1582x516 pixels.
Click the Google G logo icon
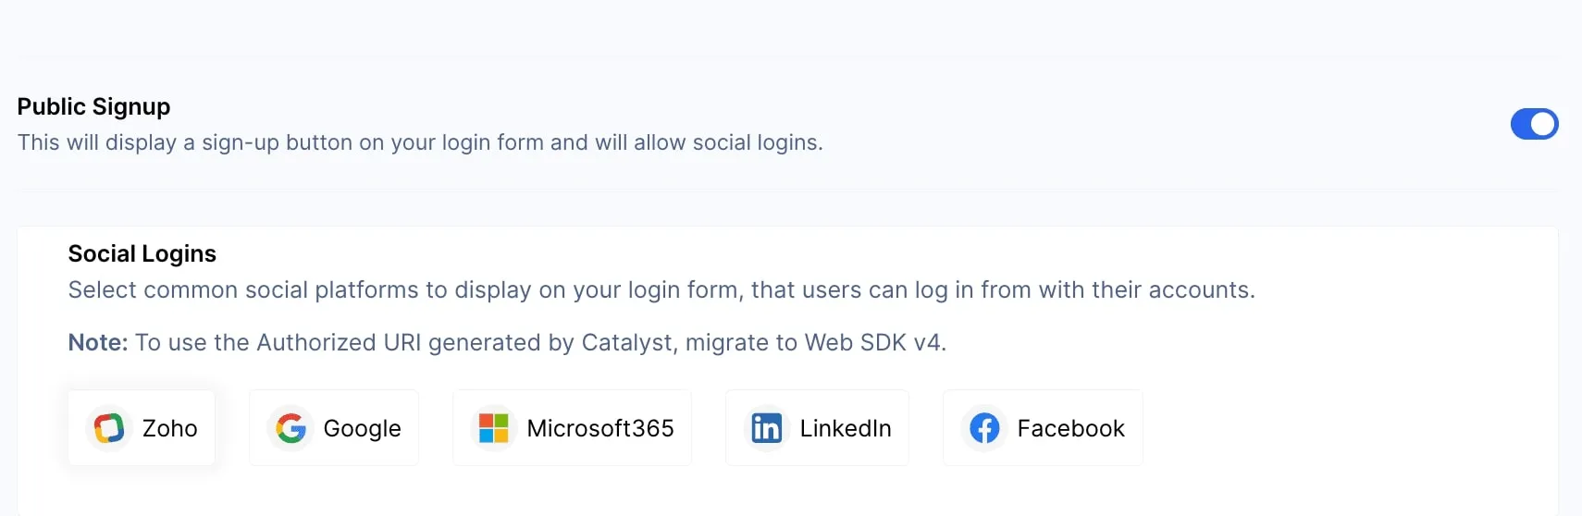[290, 428]
